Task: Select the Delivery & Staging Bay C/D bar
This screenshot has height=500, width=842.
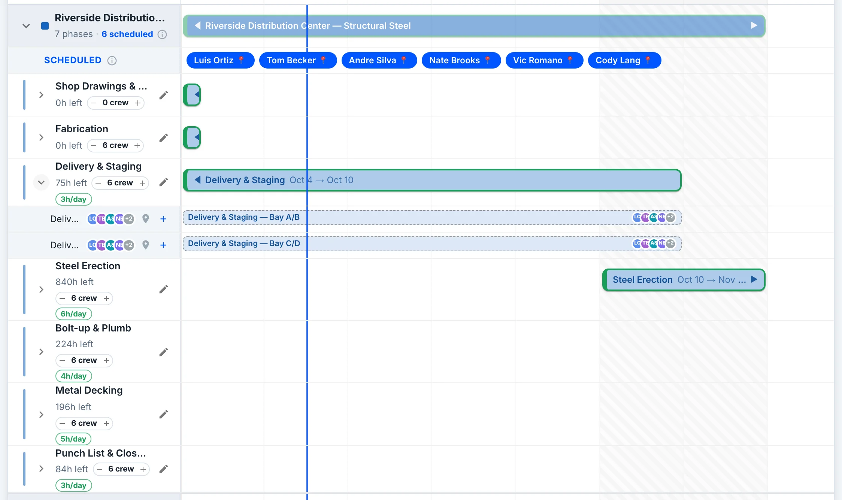Action: click(432, 244)
